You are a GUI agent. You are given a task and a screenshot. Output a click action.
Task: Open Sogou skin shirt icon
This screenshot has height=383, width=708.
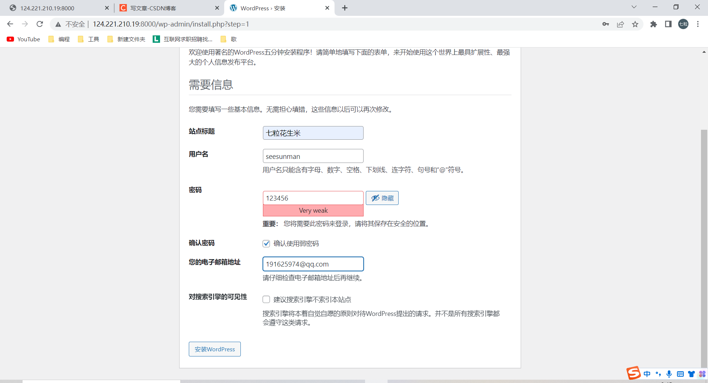(x=691, y=374)
